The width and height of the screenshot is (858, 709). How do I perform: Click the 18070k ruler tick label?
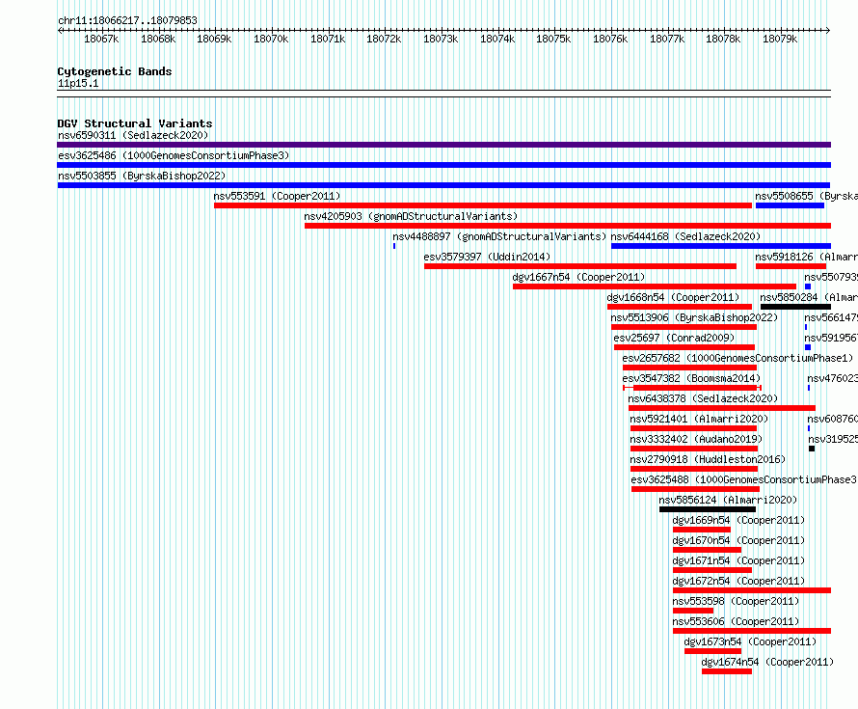pos(271,39)
